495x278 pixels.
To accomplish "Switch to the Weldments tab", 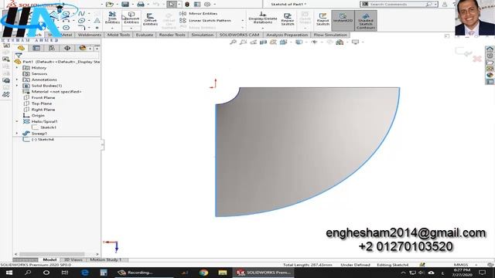I will [90, 35].
